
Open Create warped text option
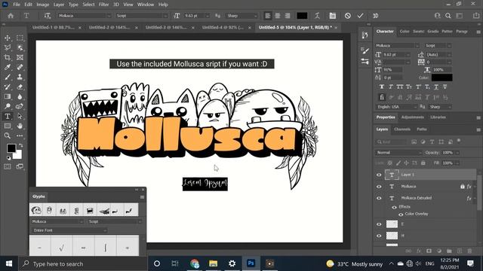click(x=317, y=16)
